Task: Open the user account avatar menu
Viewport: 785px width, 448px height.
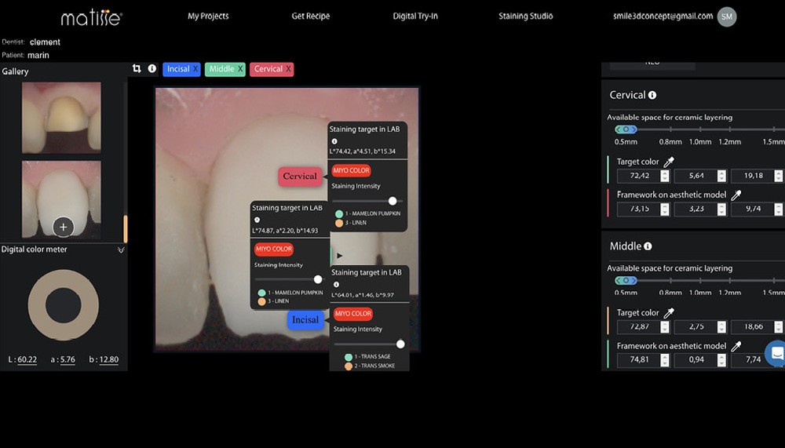Action: [727, 16]
